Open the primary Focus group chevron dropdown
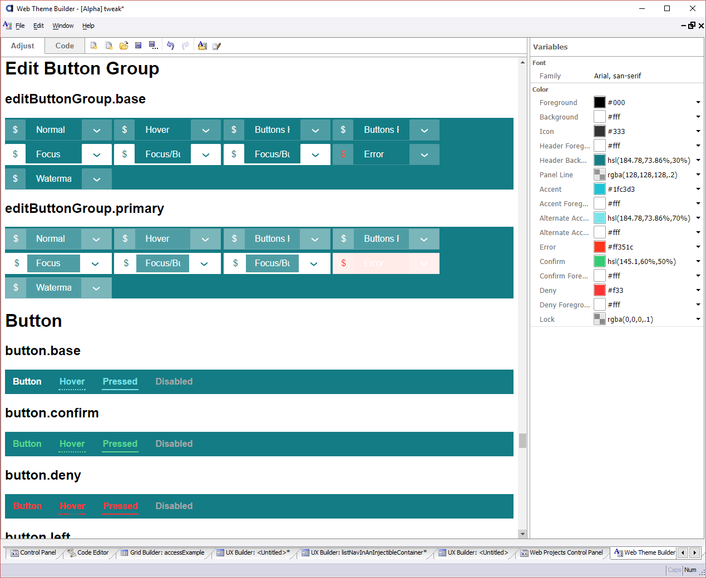This screenshot has height=578, width=706. 95,263
